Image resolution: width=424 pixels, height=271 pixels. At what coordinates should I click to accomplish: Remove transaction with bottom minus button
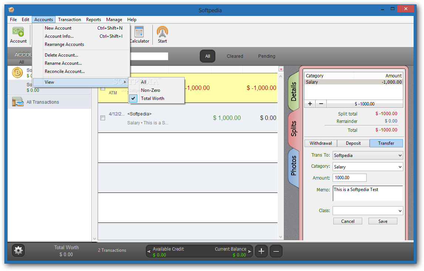tap(276, 251)
